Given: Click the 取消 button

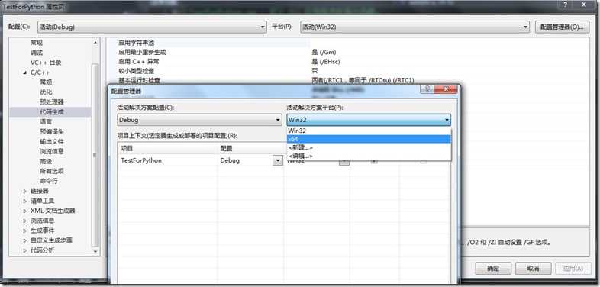Looking at the screenshot, I should [534, 269].
